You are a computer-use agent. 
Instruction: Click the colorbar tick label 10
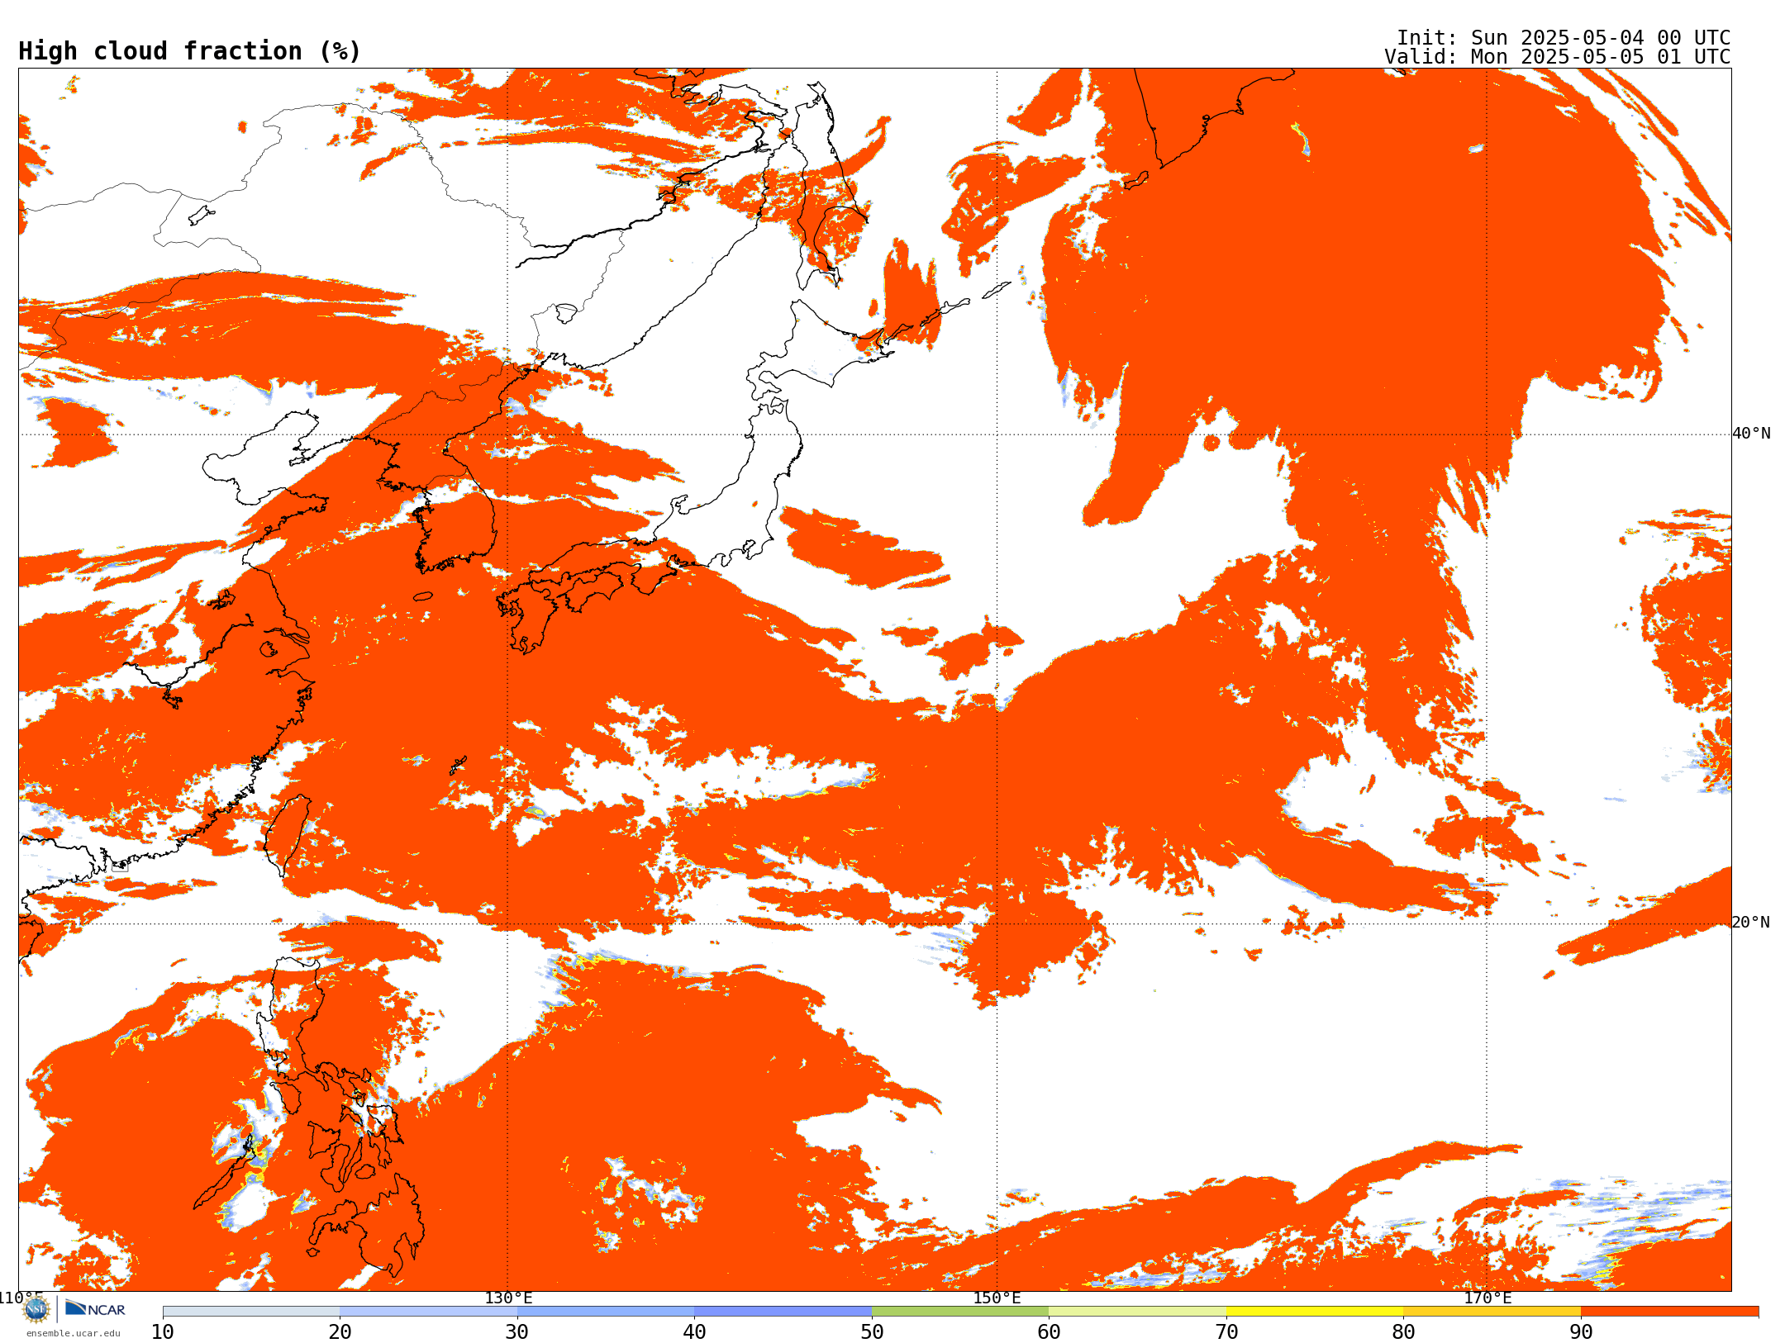tap(163, 1331)
